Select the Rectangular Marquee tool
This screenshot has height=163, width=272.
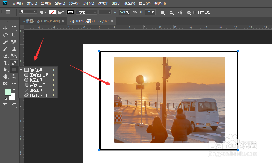[x=14, y=28]
